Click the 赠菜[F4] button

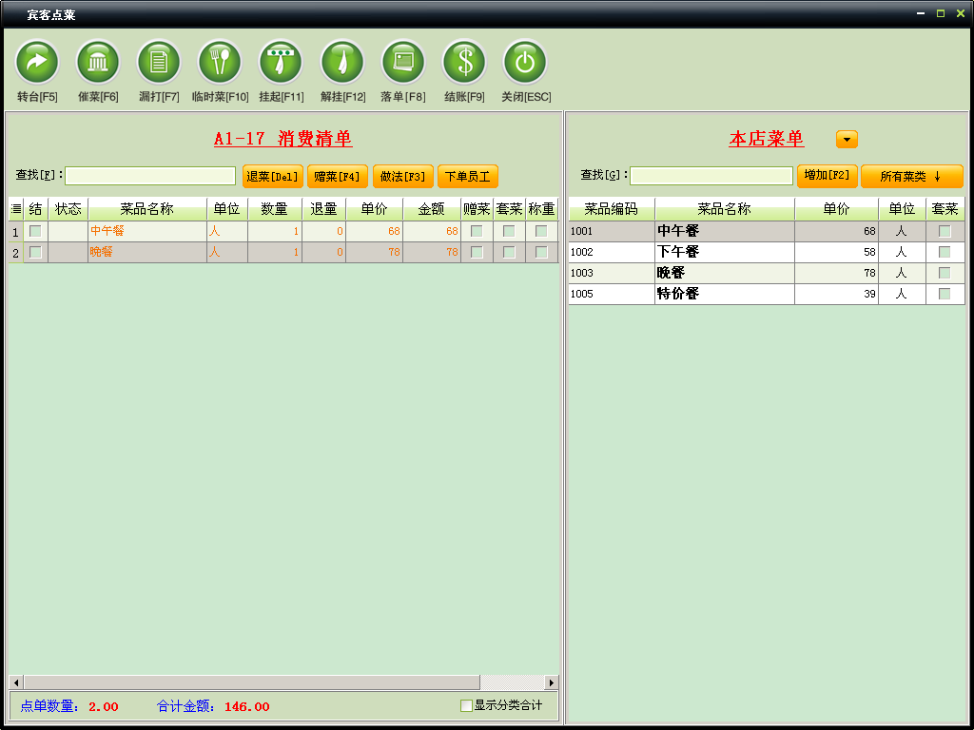[338, 176]
